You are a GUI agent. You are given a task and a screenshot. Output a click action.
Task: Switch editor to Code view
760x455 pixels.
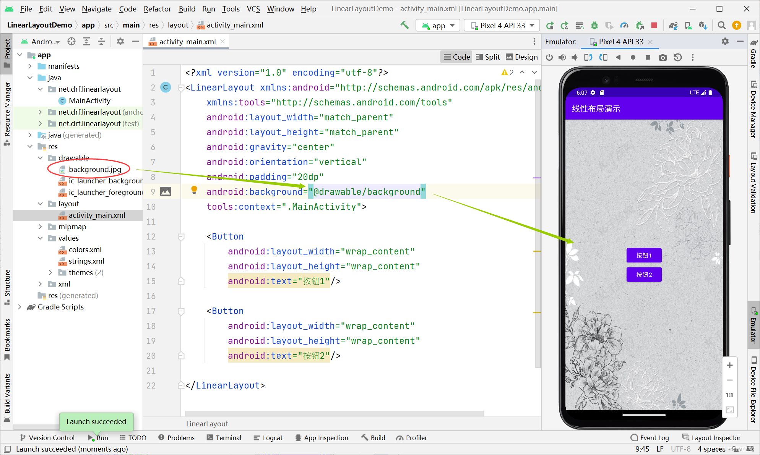[457, 57]
